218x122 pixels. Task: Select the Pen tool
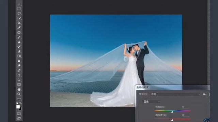[x=19, y=70]
